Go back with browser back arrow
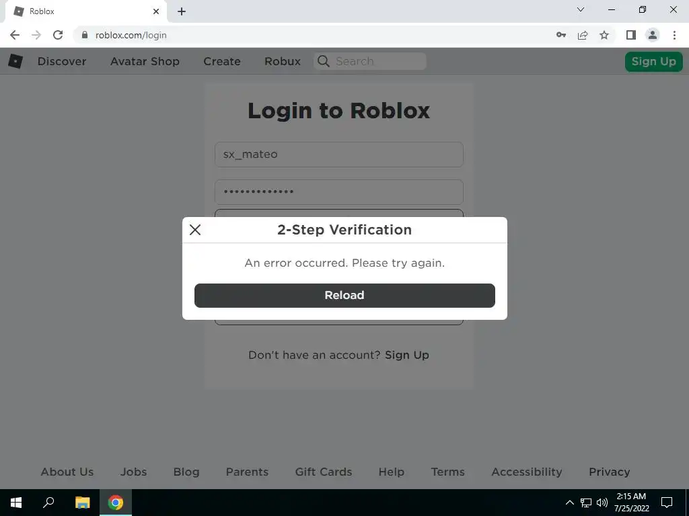 tap(15, 35)
